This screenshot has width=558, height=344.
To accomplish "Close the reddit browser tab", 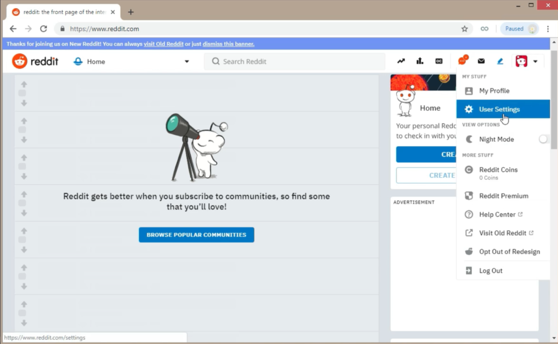I will click(x=113, y=12).
